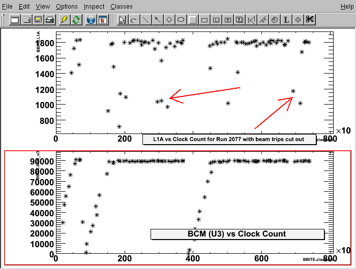Select the Graphical Cut scissors tool
The image size is (356, 269).
(x=310, y=20)
